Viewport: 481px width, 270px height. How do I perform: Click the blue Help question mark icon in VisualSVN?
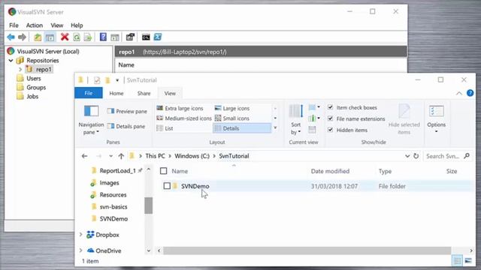[103, 37]
